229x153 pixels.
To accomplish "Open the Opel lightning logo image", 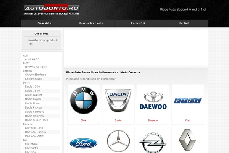I will coord(153,143).
